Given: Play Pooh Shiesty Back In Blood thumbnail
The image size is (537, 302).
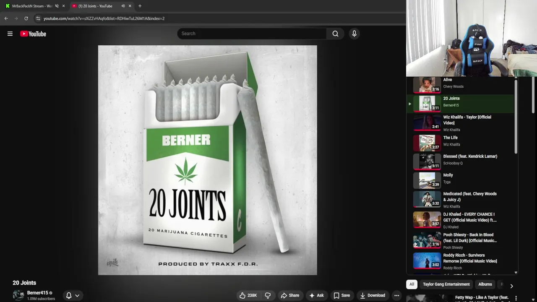Looking at the screenshot, I should [x=427, y=240].
